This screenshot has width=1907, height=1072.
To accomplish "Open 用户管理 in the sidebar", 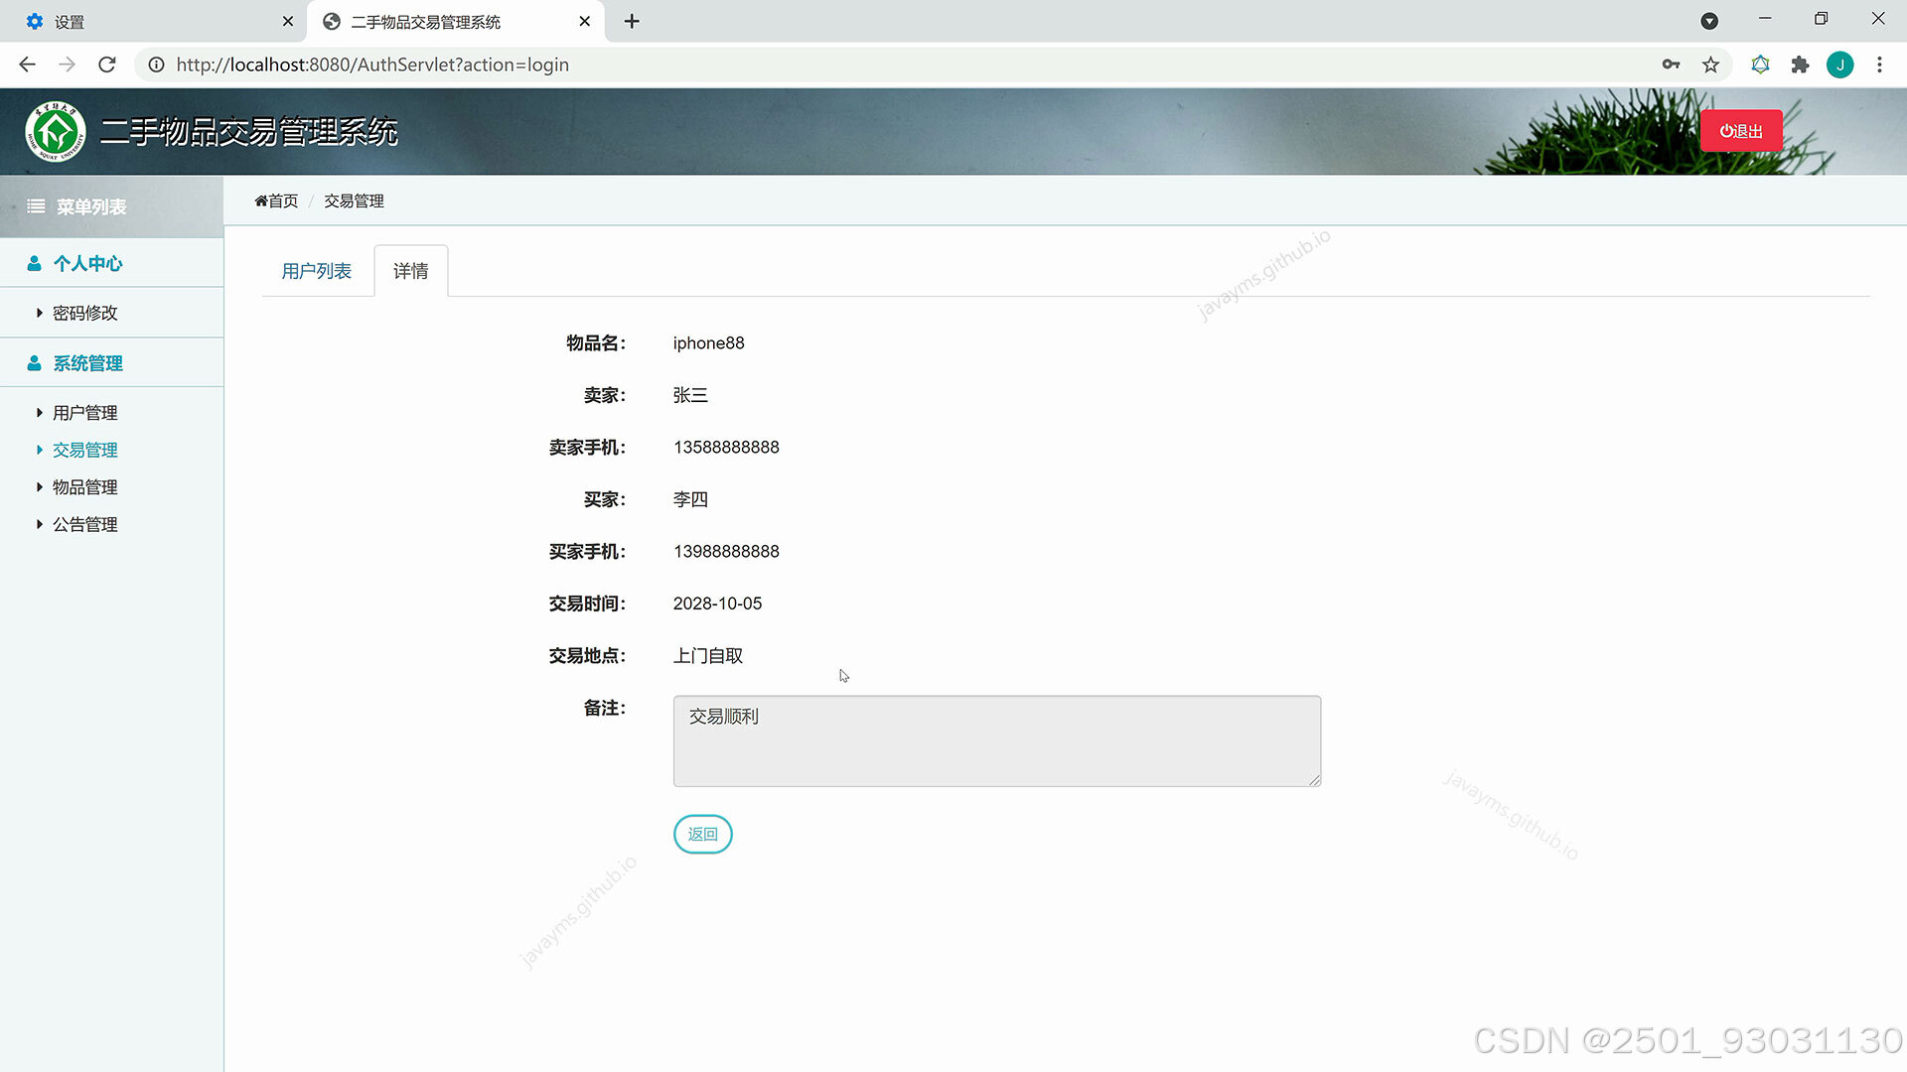I will 84,413.
